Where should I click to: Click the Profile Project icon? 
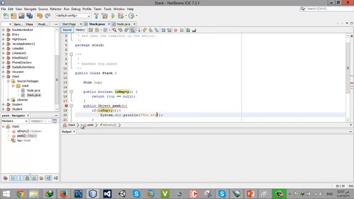point(131,16)
